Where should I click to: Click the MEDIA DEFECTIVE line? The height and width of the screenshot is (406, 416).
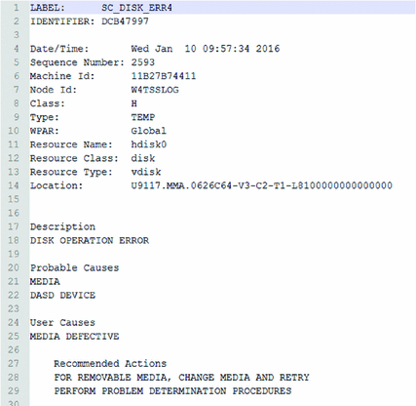[x=75, y=336]
